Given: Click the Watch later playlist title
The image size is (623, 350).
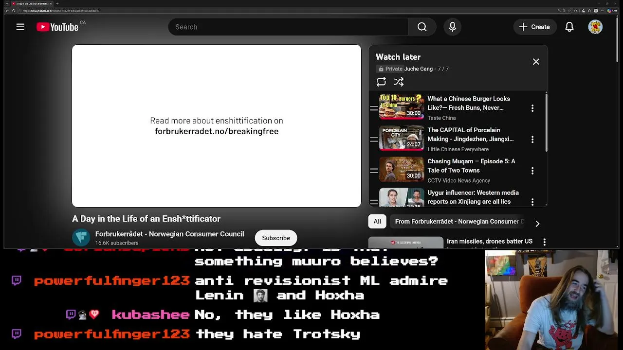Looking at the screenshot, I should click(x=398, y=57).
